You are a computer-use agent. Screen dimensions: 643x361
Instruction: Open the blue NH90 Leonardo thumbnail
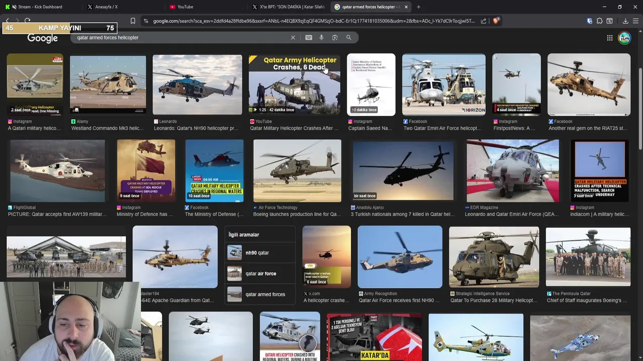(197, 85)
